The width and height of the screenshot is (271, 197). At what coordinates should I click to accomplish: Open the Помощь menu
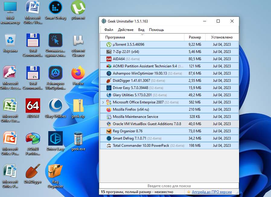pyautogui.click(x=156, y=30)
